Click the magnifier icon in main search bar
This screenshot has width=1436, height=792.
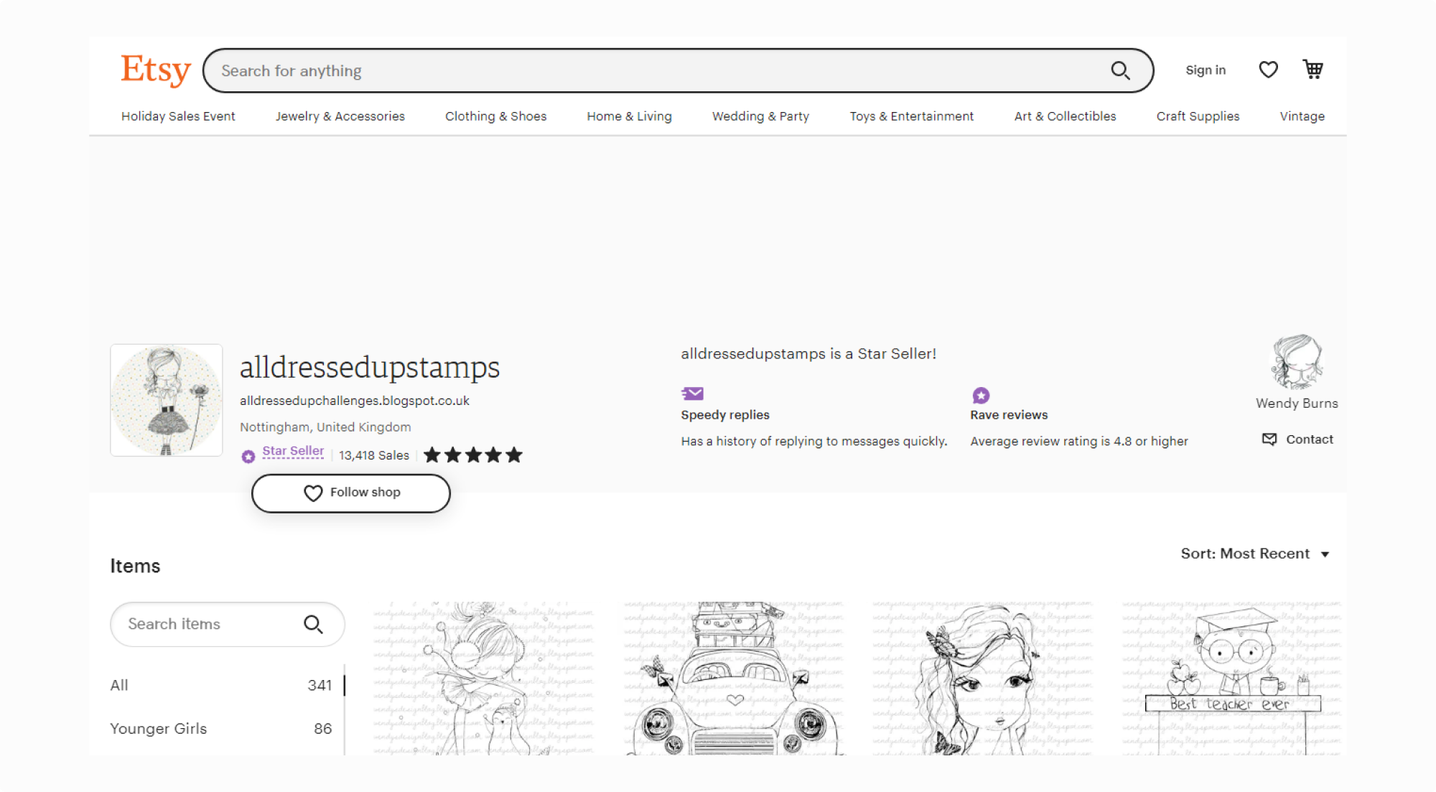tap(1120, 70)
